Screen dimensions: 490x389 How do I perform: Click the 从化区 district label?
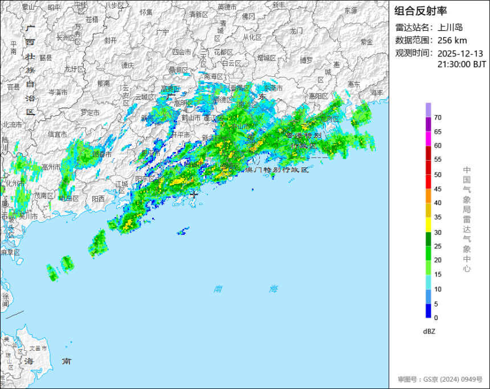click(252, 38)
